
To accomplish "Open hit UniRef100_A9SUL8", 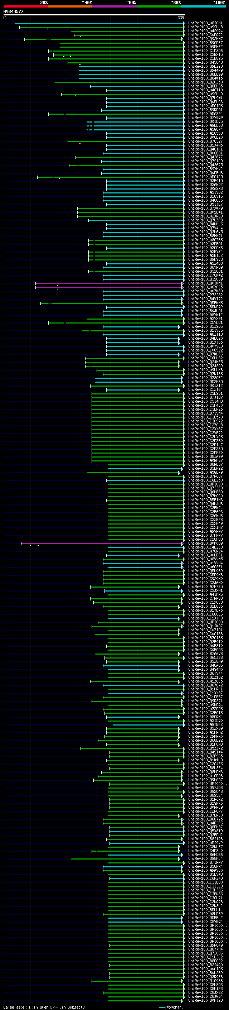I will coord(205,27).
